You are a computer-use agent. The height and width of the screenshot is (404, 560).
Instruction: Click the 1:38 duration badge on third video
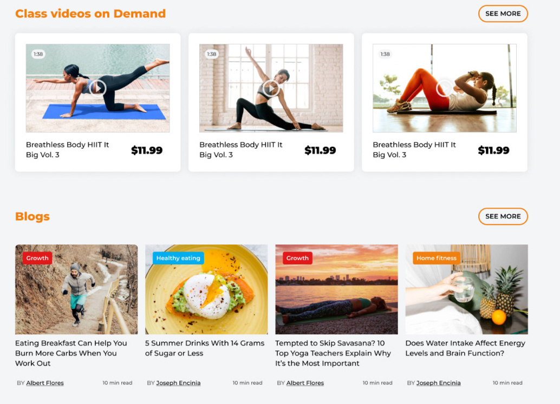(385, 54)
